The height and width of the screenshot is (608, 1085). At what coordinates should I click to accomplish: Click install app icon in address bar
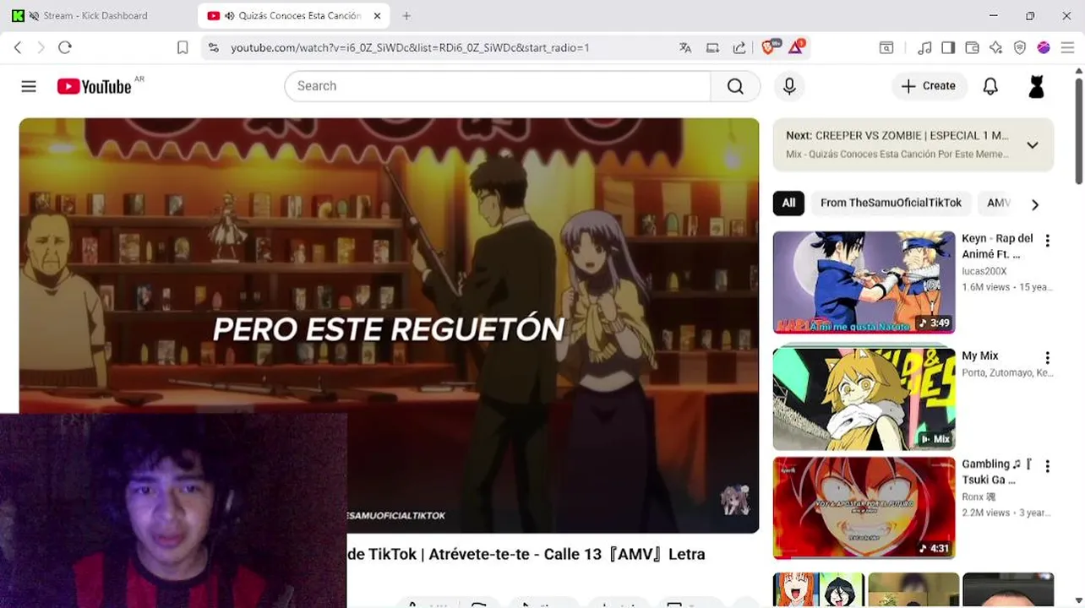[x=712, y=48]
